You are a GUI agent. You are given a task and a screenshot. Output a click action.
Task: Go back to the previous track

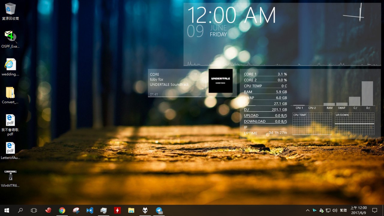[196, 74]
